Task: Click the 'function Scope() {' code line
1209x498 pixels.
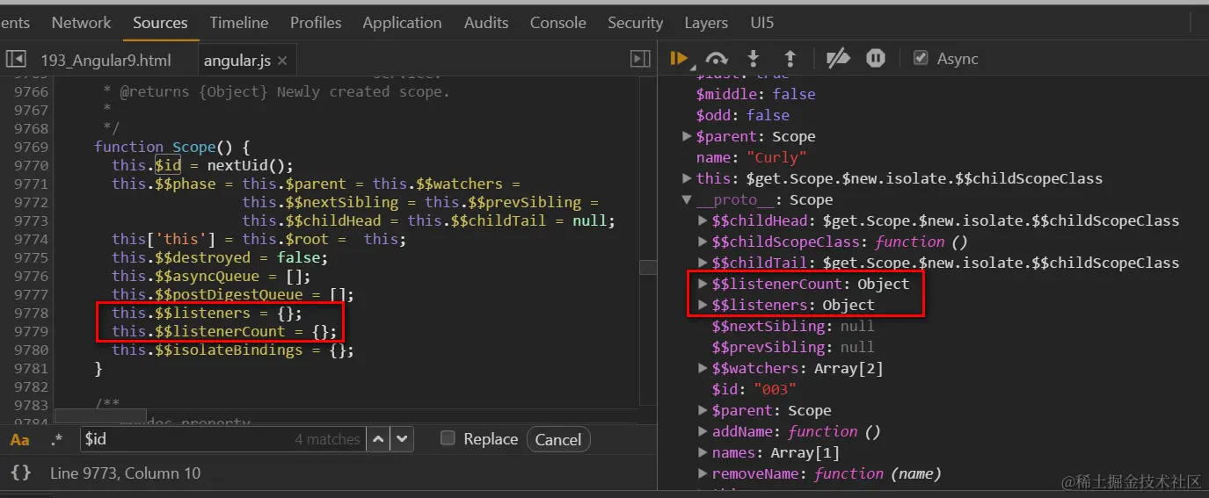Action: click(172, 147)
